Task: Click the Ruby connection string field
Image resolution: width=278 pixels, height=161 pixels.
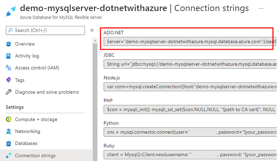Action: pos(190,155)
